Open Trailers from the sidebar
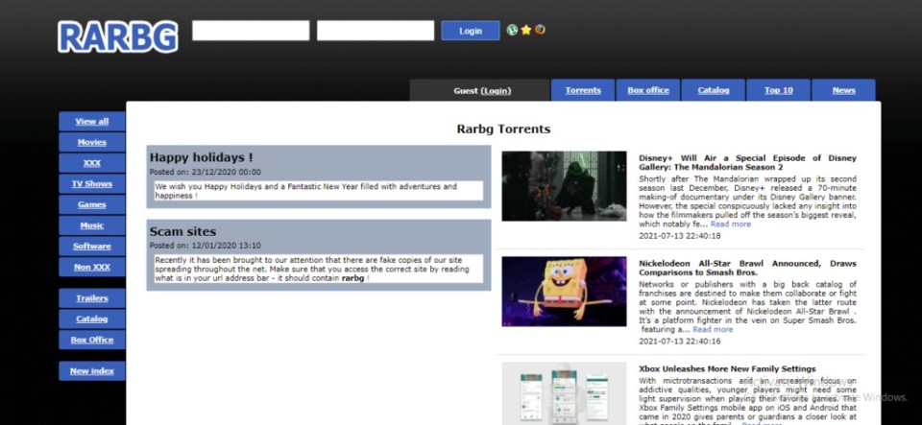Viewport: 922px width, 425px height. tap(92, 298)
